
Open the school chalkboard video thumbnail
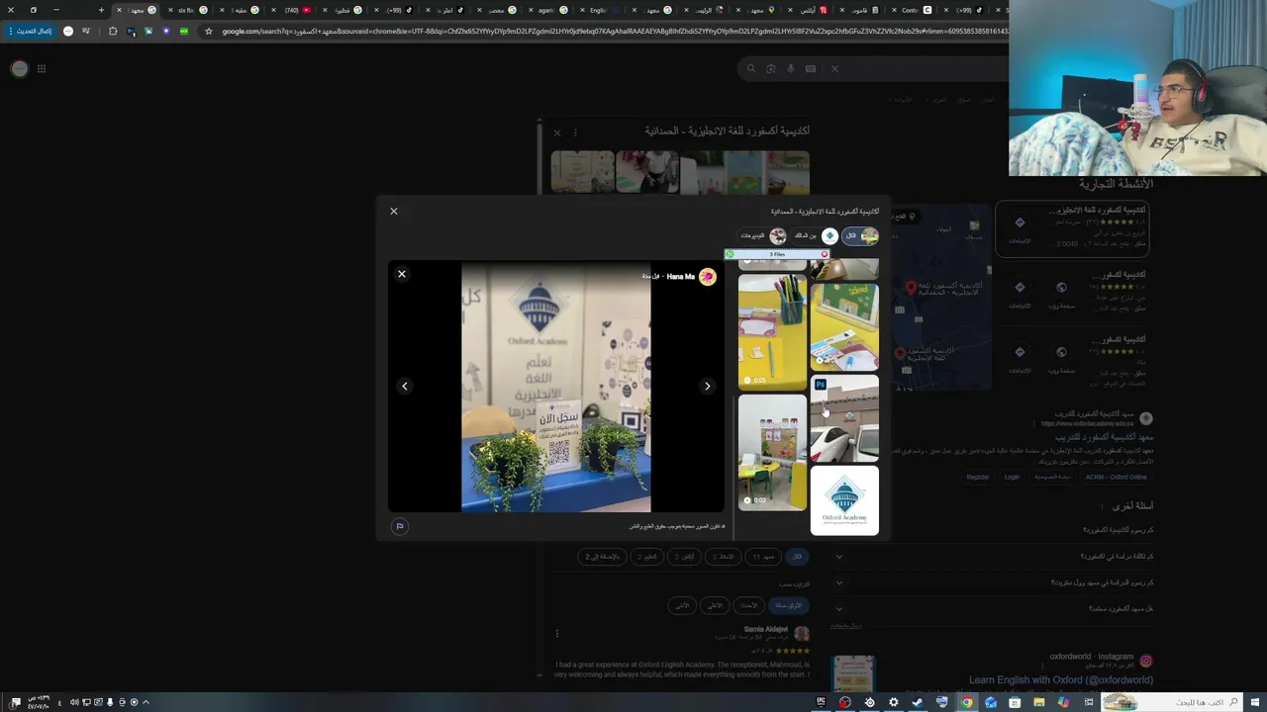click(x=844, y=326)
